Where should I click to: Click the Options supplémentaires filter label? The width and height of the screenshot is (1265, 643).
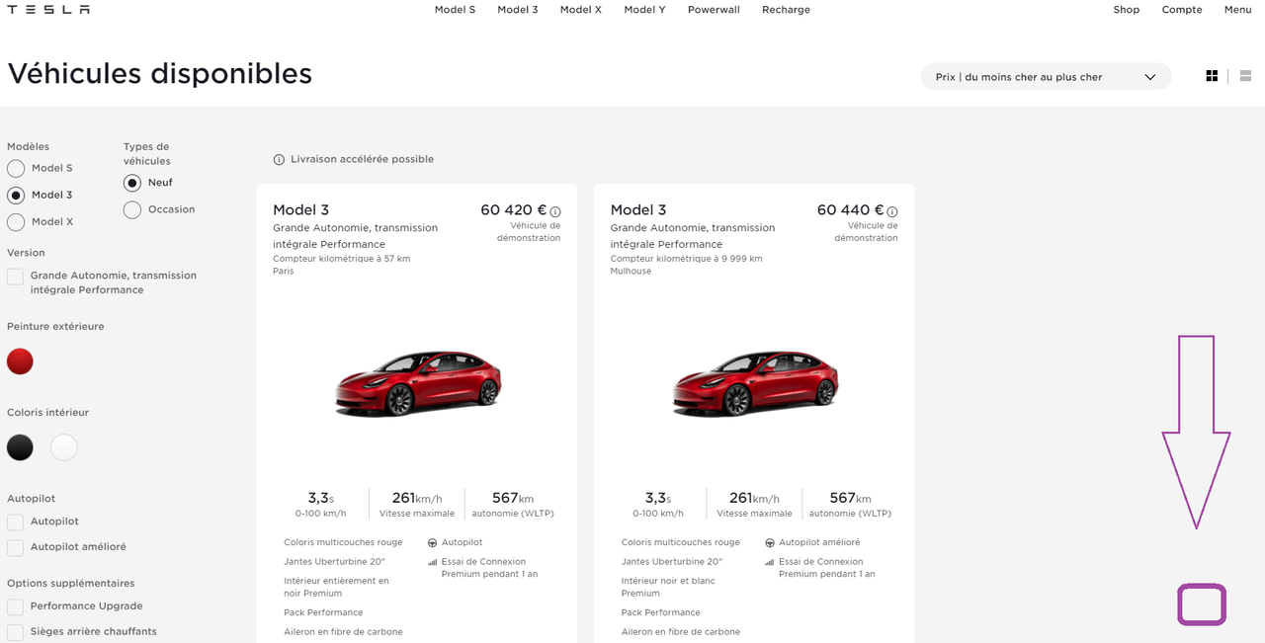click(71, 584)
